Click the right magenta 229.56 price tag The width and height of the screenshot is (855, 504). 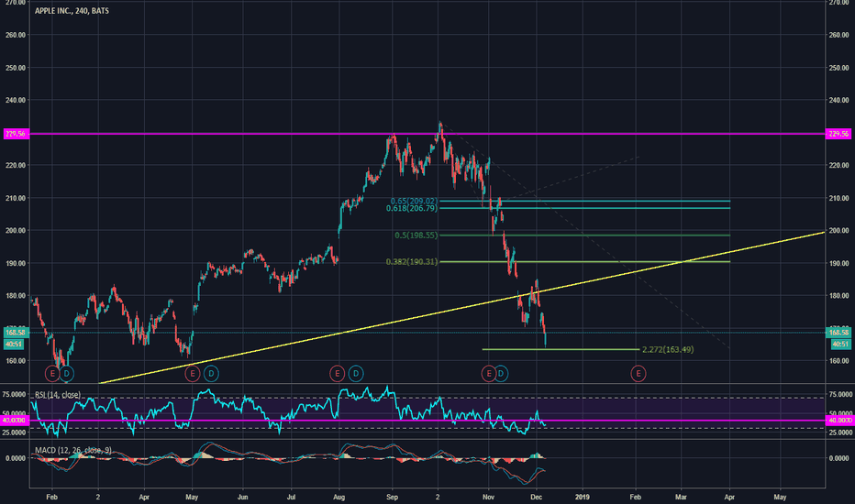click(838, 134)
